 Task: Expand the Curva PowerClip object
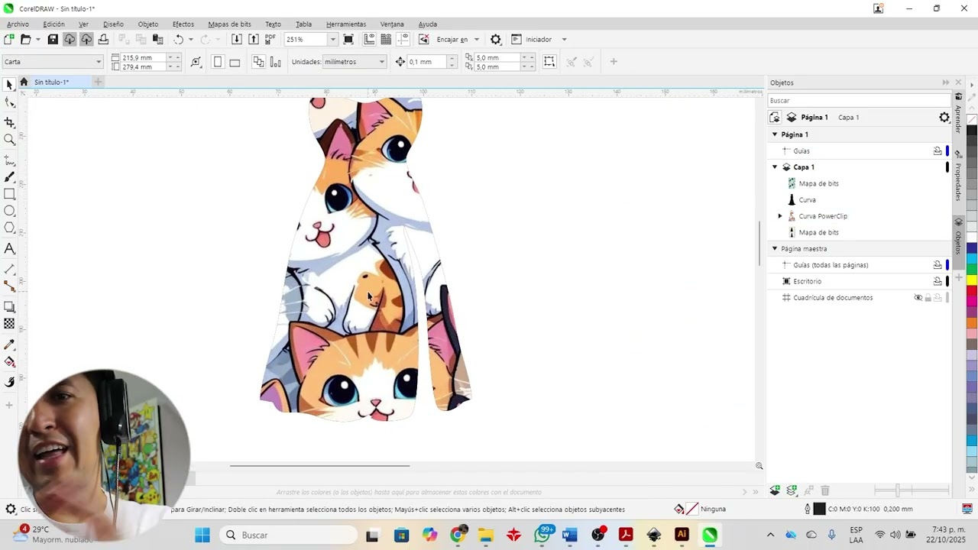pos(780,216)
